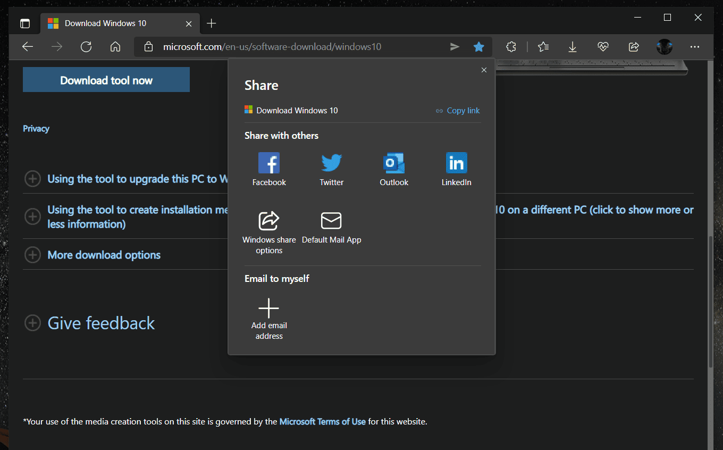Close the Download Windows 10 tab
The height and width of the screenshot is (450, 723).
tap(189, 23)
